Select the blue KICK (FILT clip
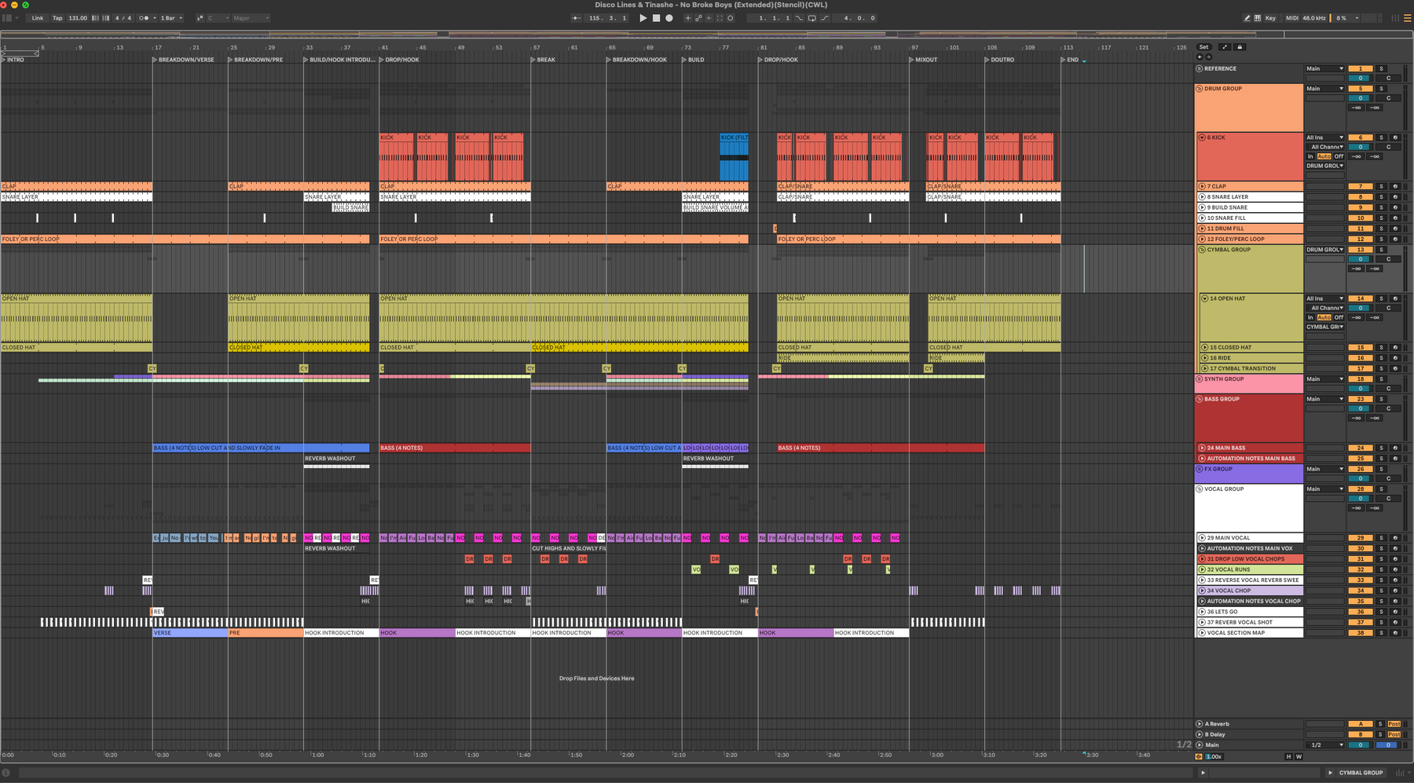Screen dimensions: 1414x783 point(734,157)
